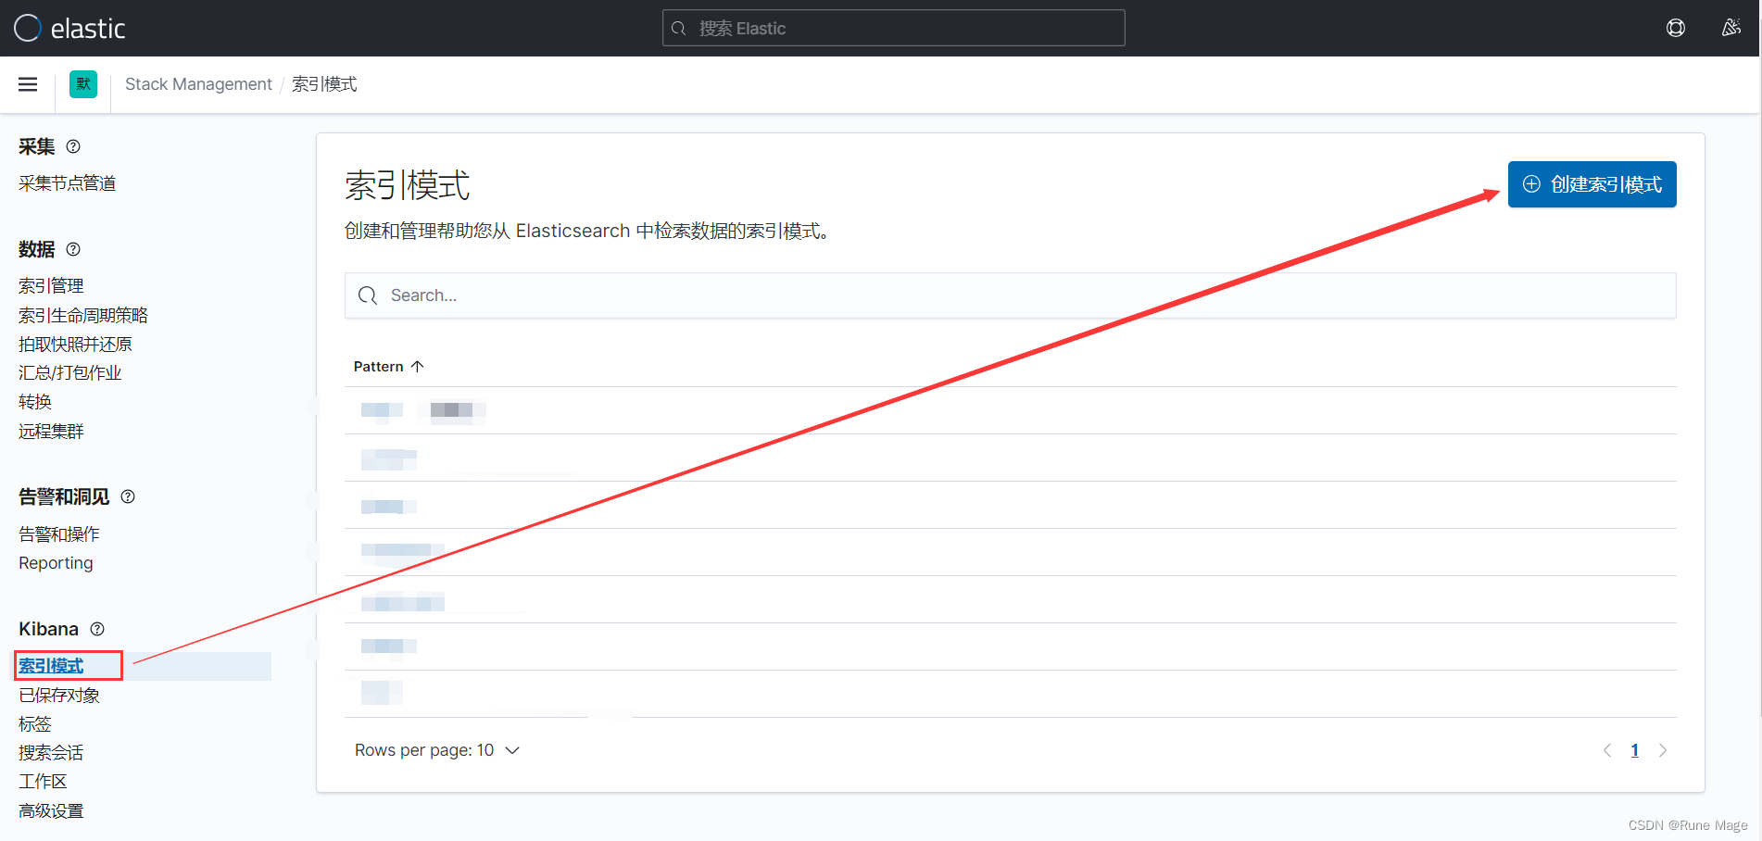Open 标签 in sidebar
This screenshot has width=1762, height=841.
[35, 723]
